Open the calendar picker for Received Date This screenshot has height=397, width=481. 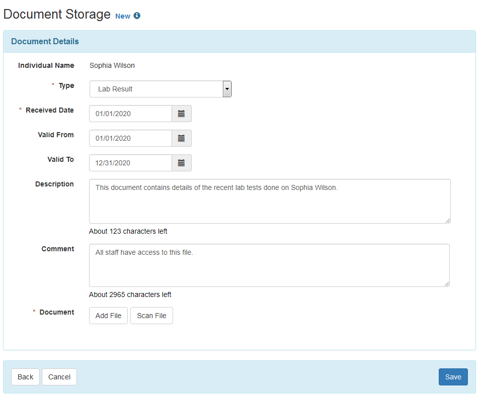tap(181, 113)
